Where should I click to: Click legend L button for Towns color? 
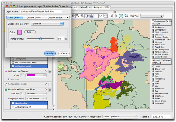click(x=22, y=75)
